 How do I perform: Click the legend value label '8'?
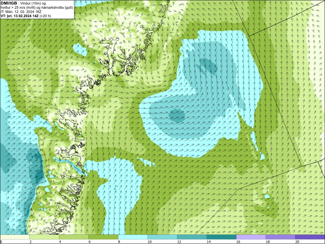(119, 242)
